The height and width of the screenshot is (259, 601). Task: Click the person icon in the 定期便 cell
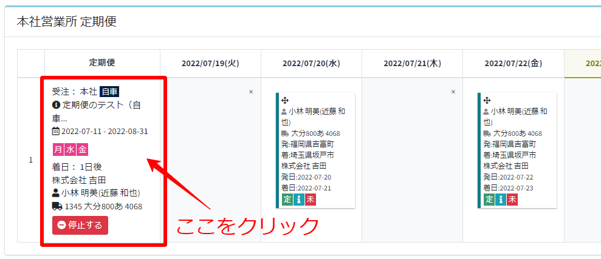[56, 193]
